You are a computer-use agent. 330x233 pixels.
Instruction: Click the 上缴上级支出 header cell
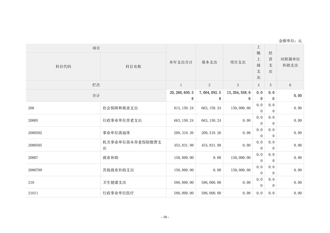(x=258, y=62)
